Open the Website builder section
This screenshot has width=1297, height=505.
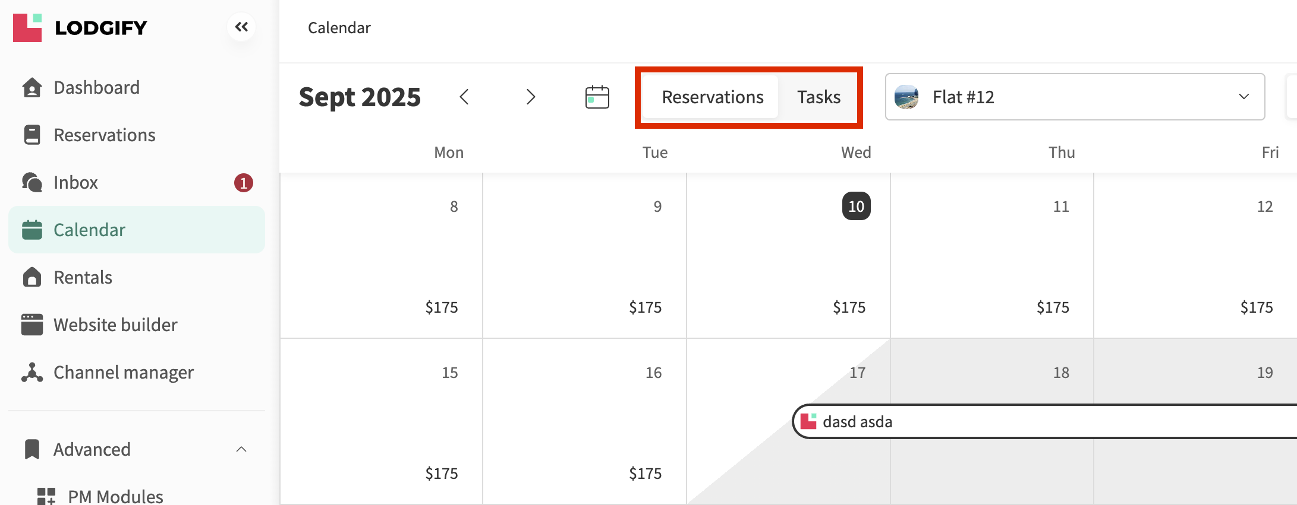pos(115,325)
